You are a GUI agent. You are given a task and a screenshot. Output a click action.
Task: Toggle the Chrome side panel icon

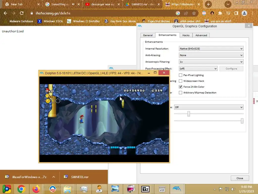point(236,13)
